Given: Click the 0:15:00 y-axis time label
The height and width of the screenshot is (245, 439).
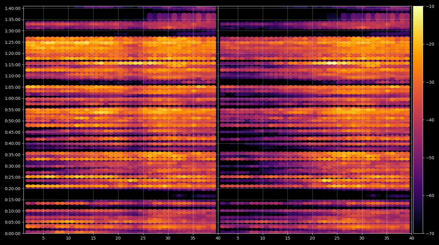Looking at the screenshot, I should [x=13, y=200].
